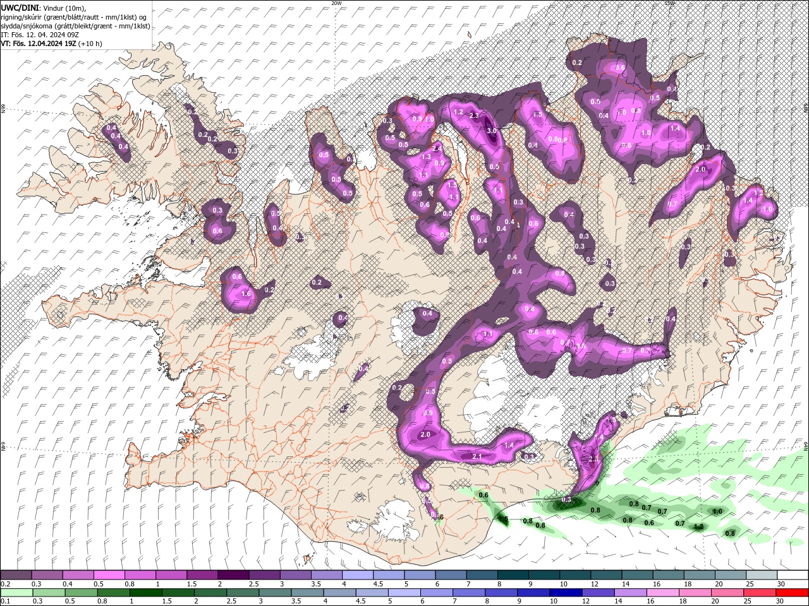The width and height of the screenshot is (809, 606).
Task: Click the slydda/snjókoma legend description line
Action: coord(75,26)
